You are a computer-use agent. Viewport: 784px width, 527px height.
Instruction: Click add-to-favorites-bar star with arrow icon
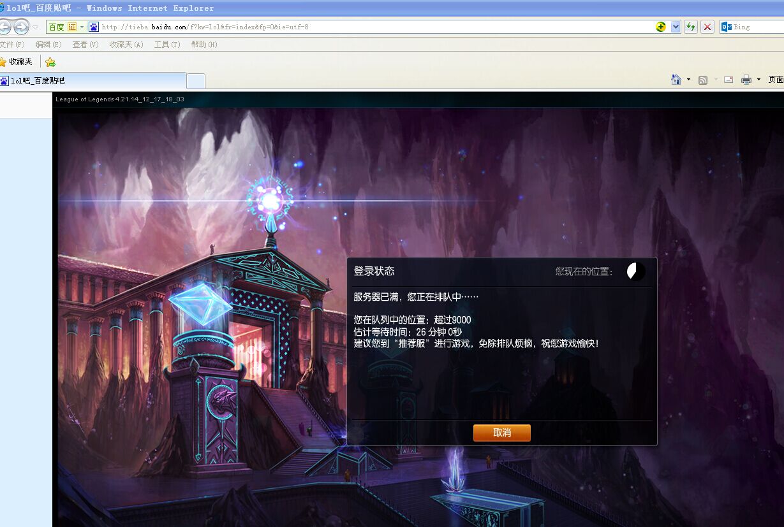pos(50,62)
